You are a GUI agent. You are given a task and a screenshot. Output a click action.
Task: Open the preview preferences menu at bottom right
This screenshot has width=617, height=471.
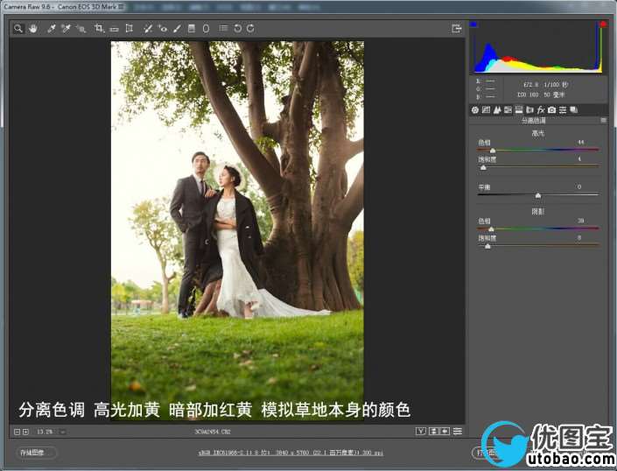click(458, 432)
